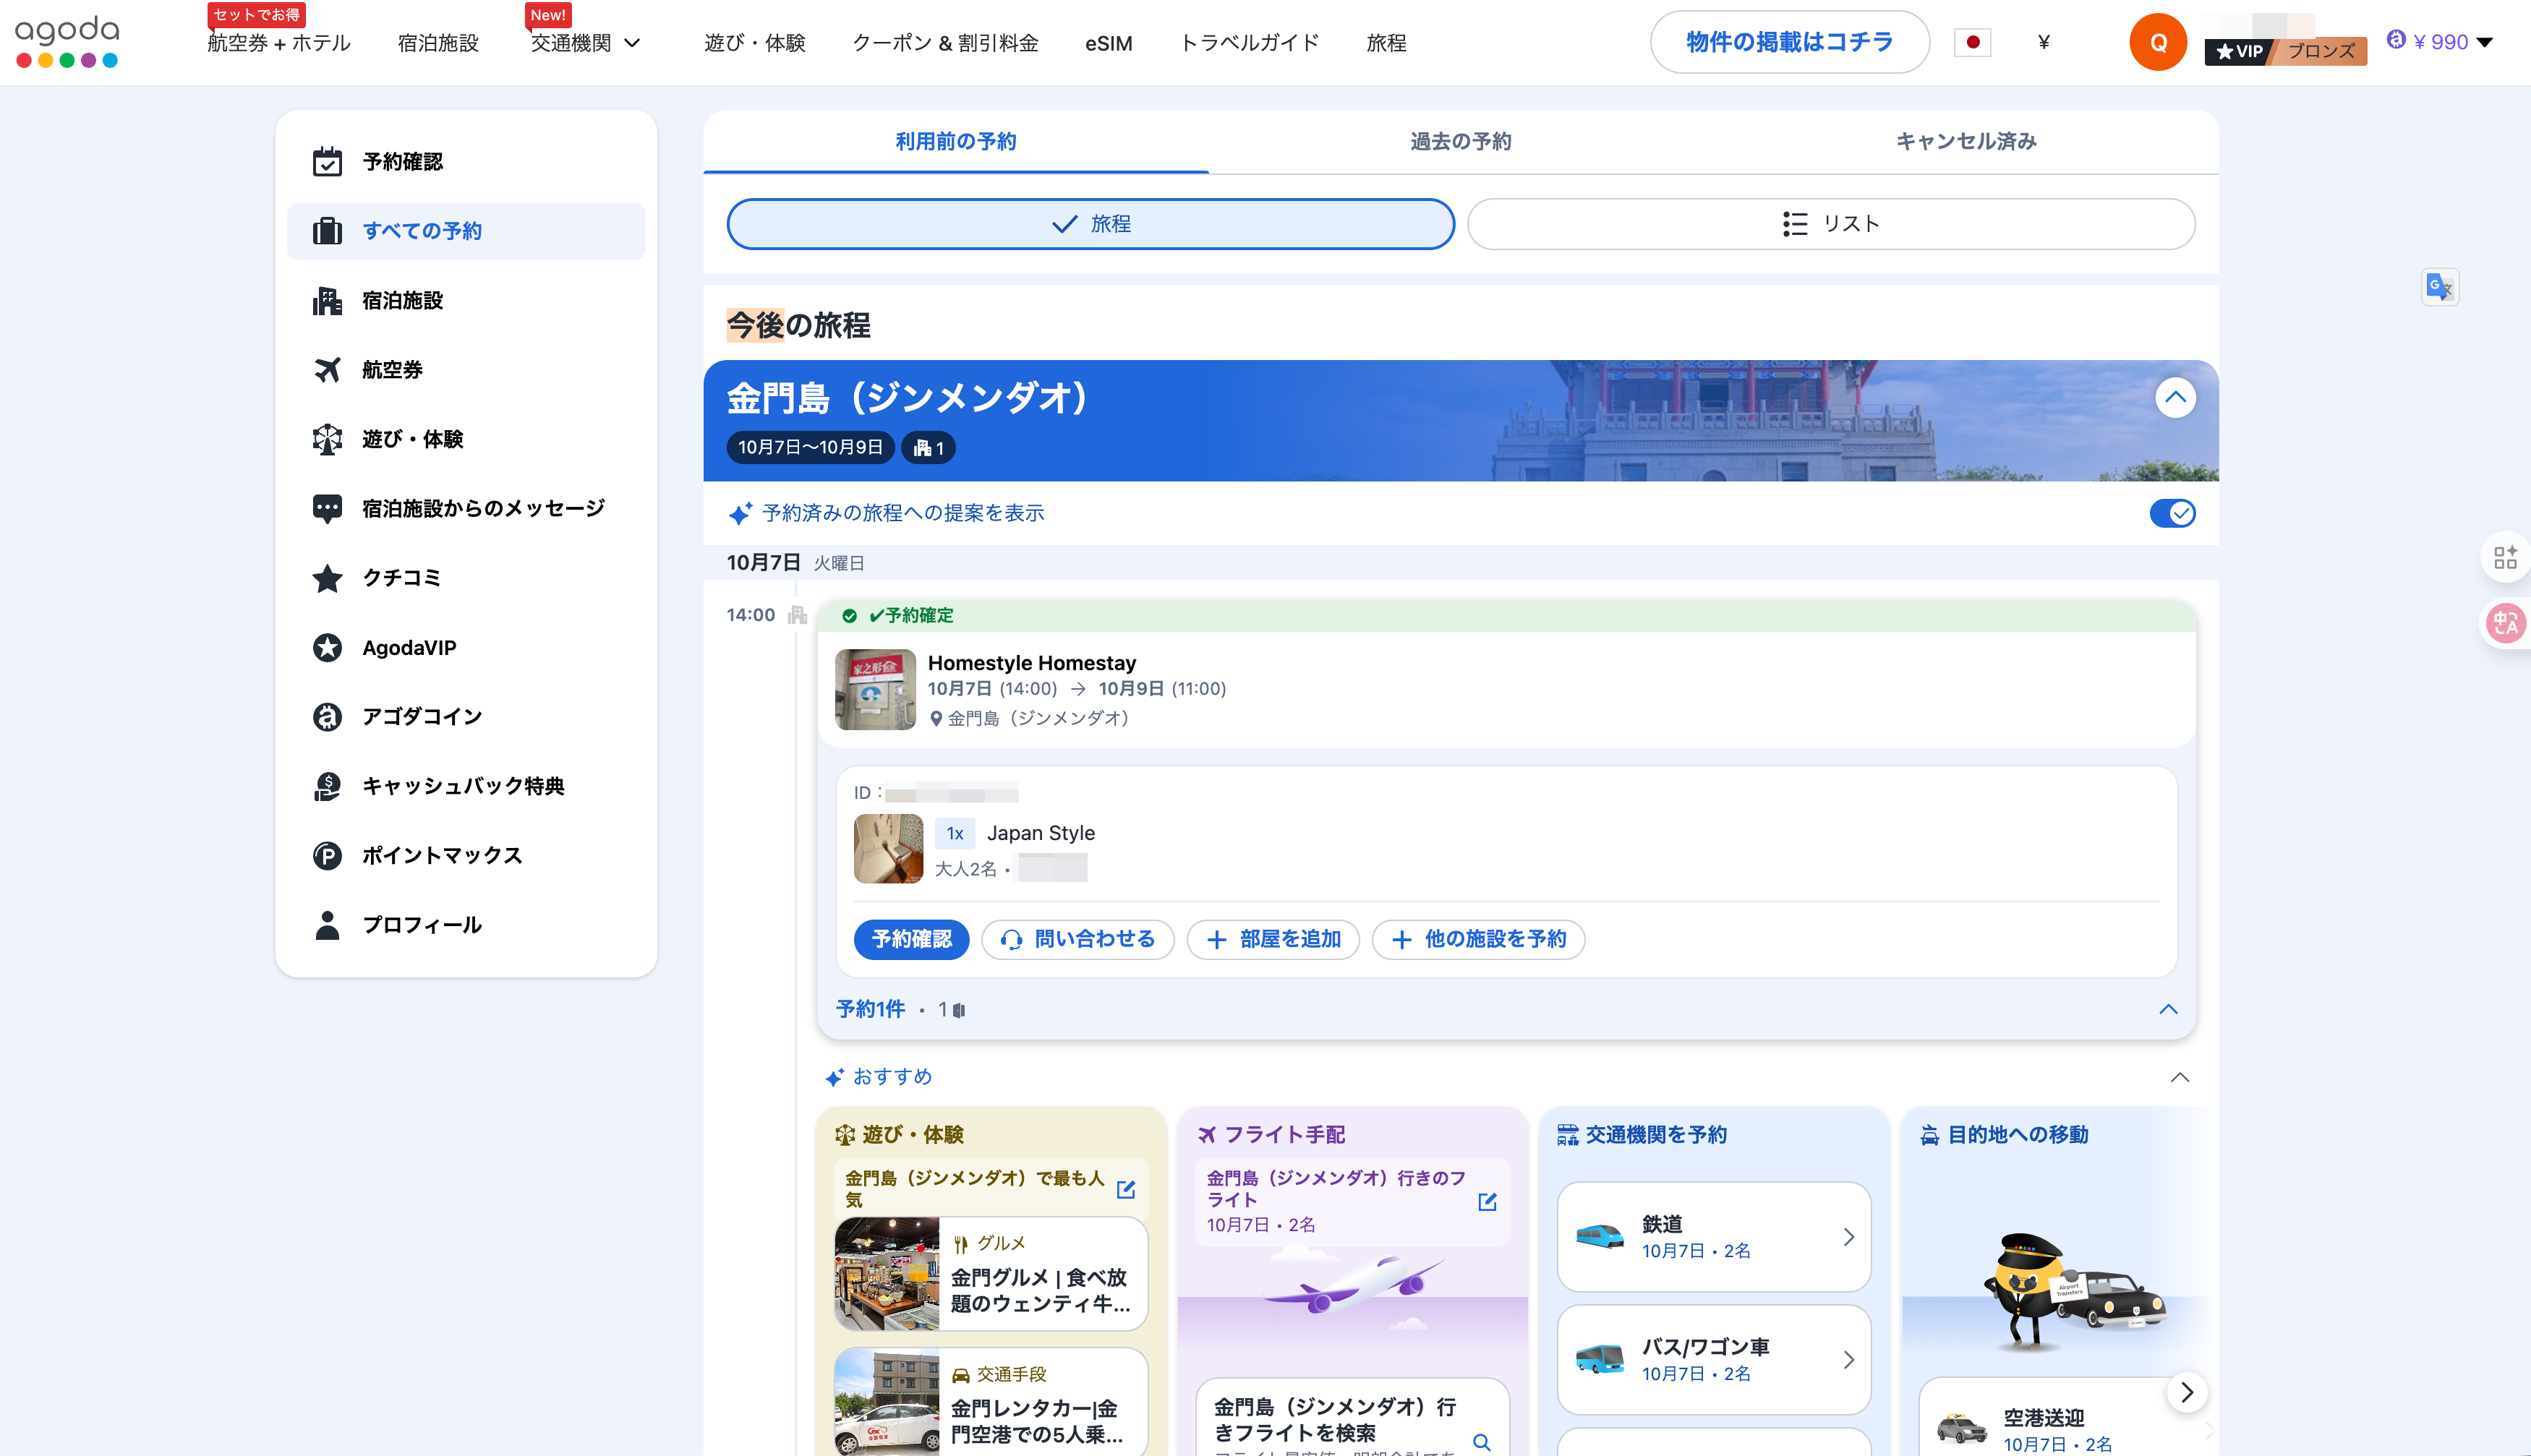Image resolution: width=2531 pixels, height=1456 pixels.
Task: Select the 旅程 view option
Action: coord(1090,224)
